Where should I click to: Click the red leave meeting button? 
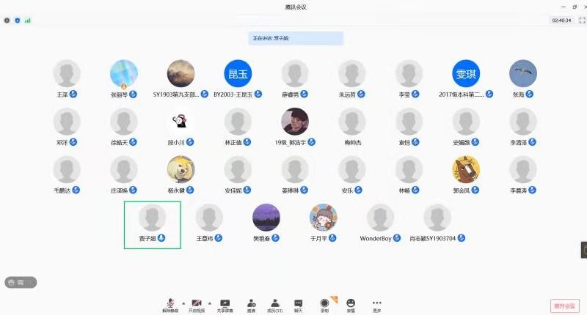pos(565,305)
